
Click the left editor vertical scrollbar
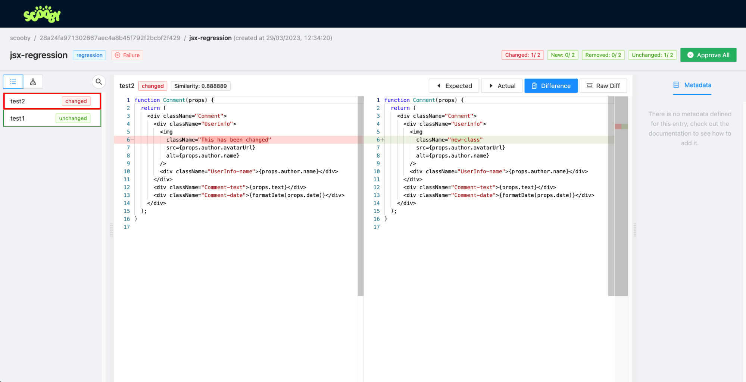click(360, 196)
